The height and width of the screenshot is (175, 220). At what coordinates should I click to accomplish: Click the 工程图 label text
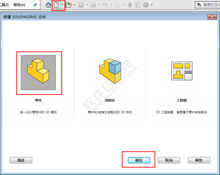tap(182, 100)
